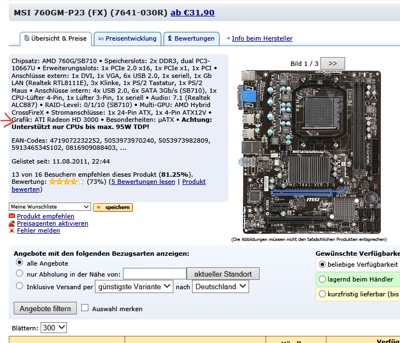400x343 pixels.
Task: Select the 'alle Angebote' radio button
Action: (19, 262)
